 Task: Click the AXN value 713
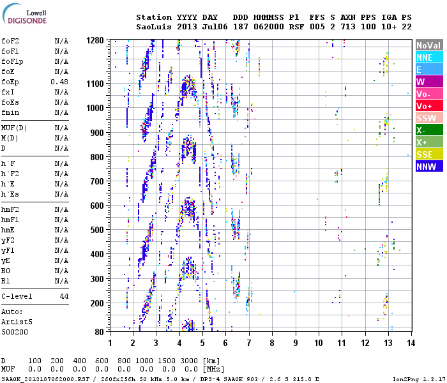click(x=348, y=27)
